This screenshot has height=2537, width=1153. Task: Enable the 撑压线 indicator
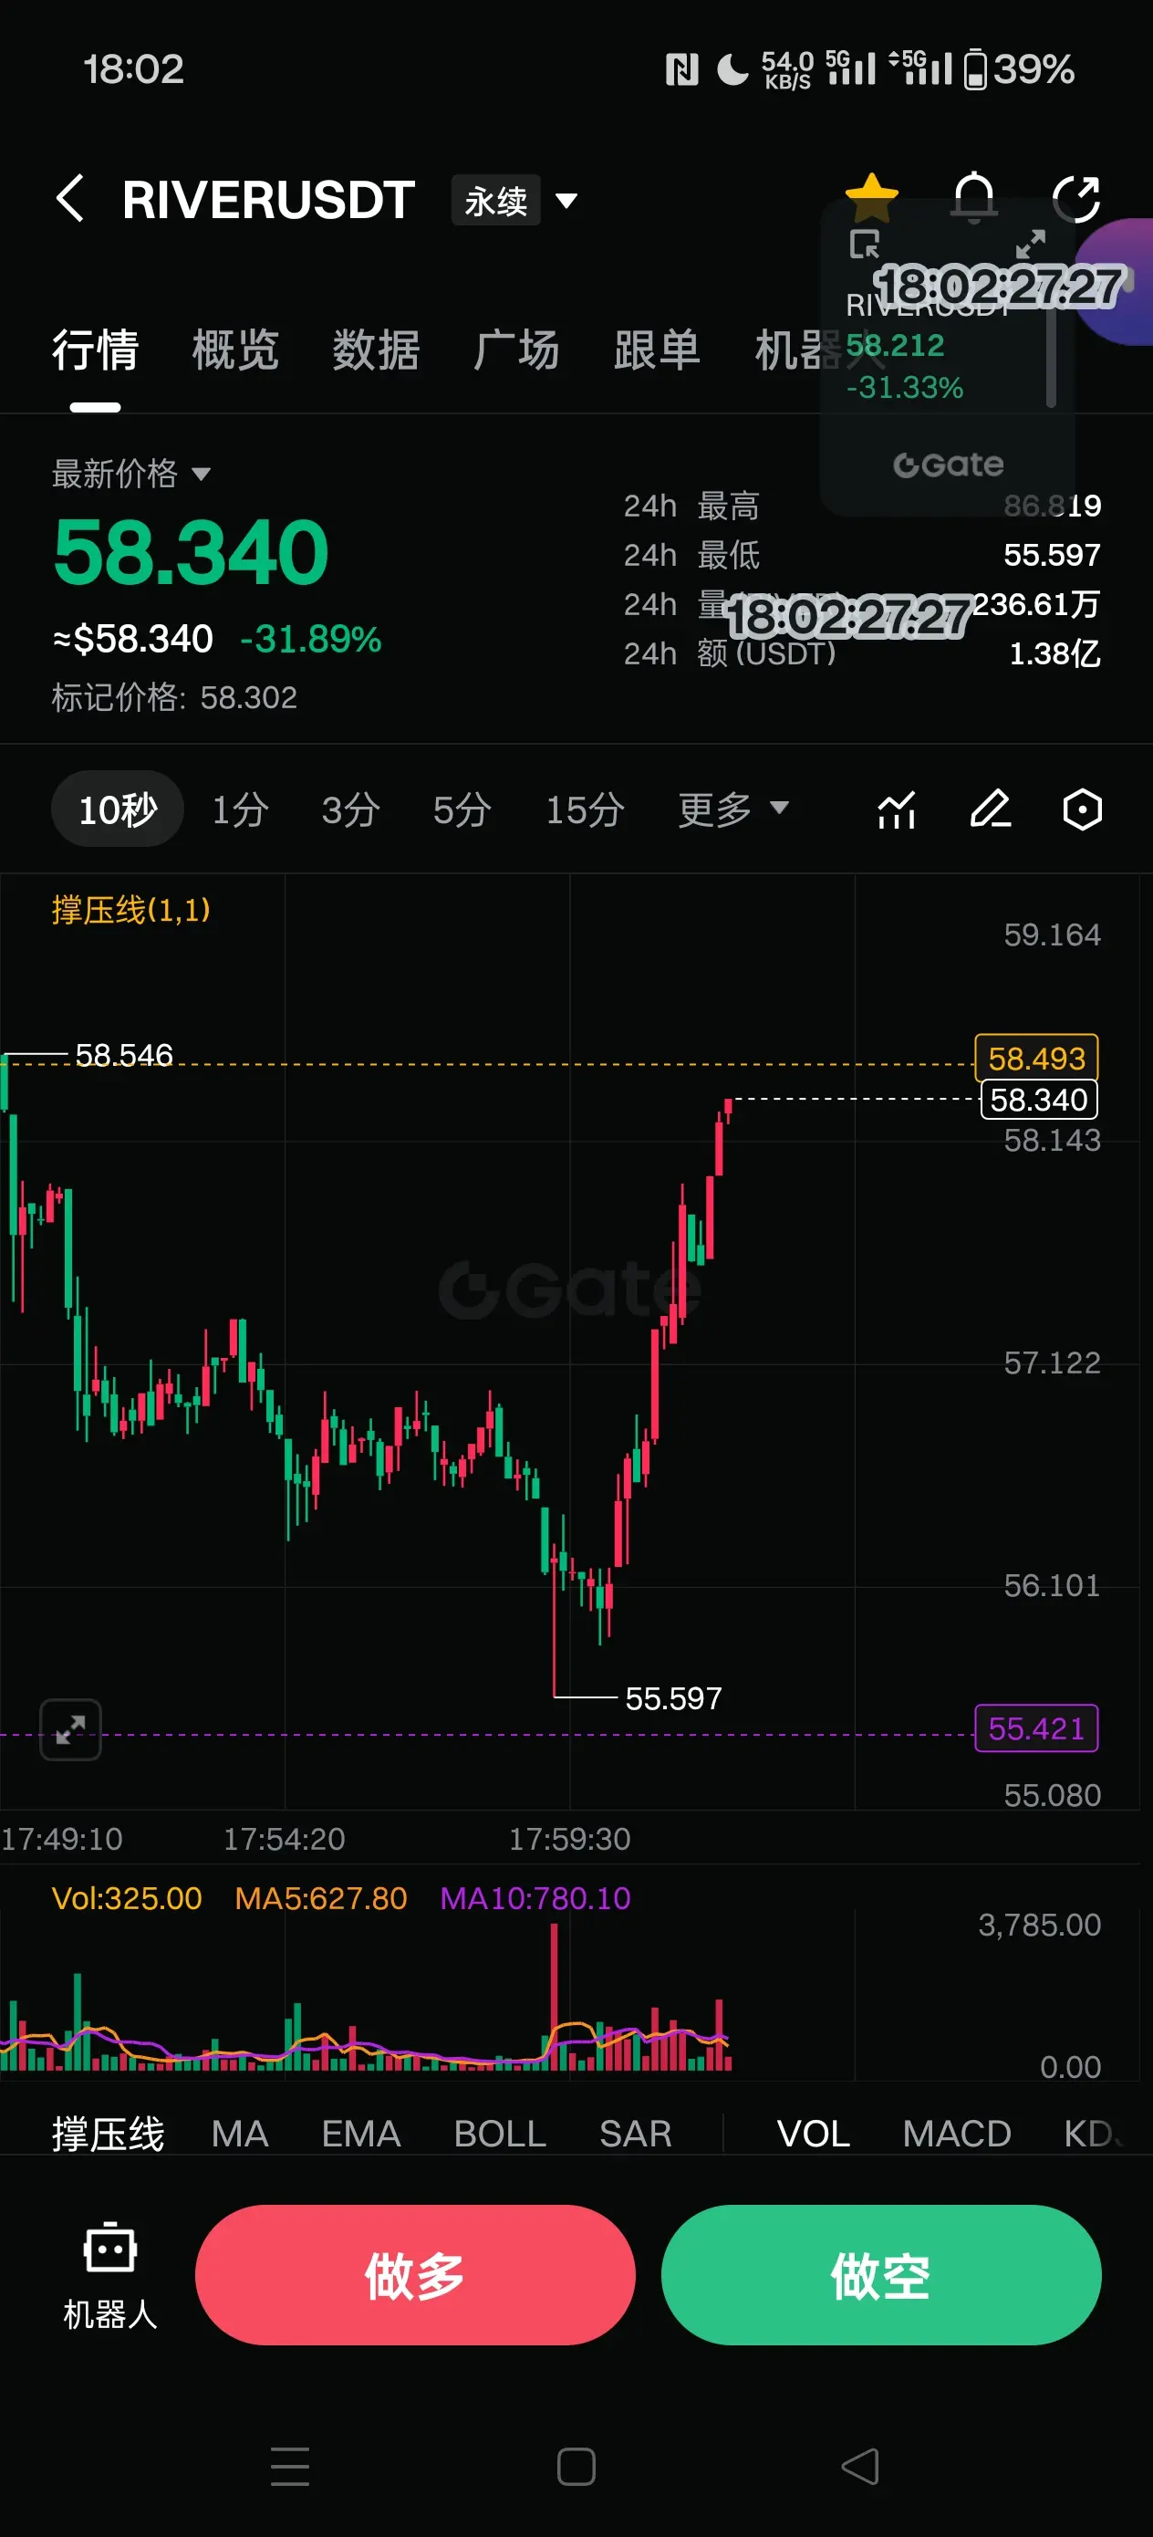(109, 2135)
